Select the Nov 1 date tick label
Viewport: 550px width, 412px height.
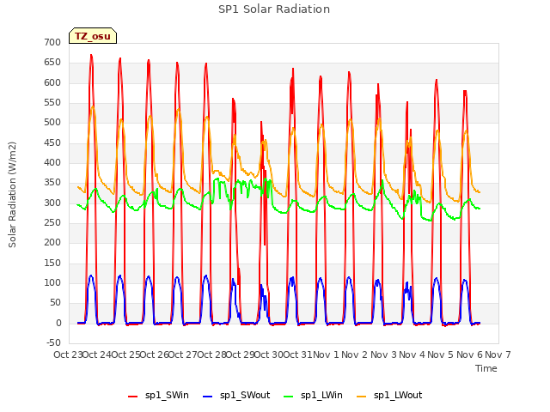[x=326, y=354]
